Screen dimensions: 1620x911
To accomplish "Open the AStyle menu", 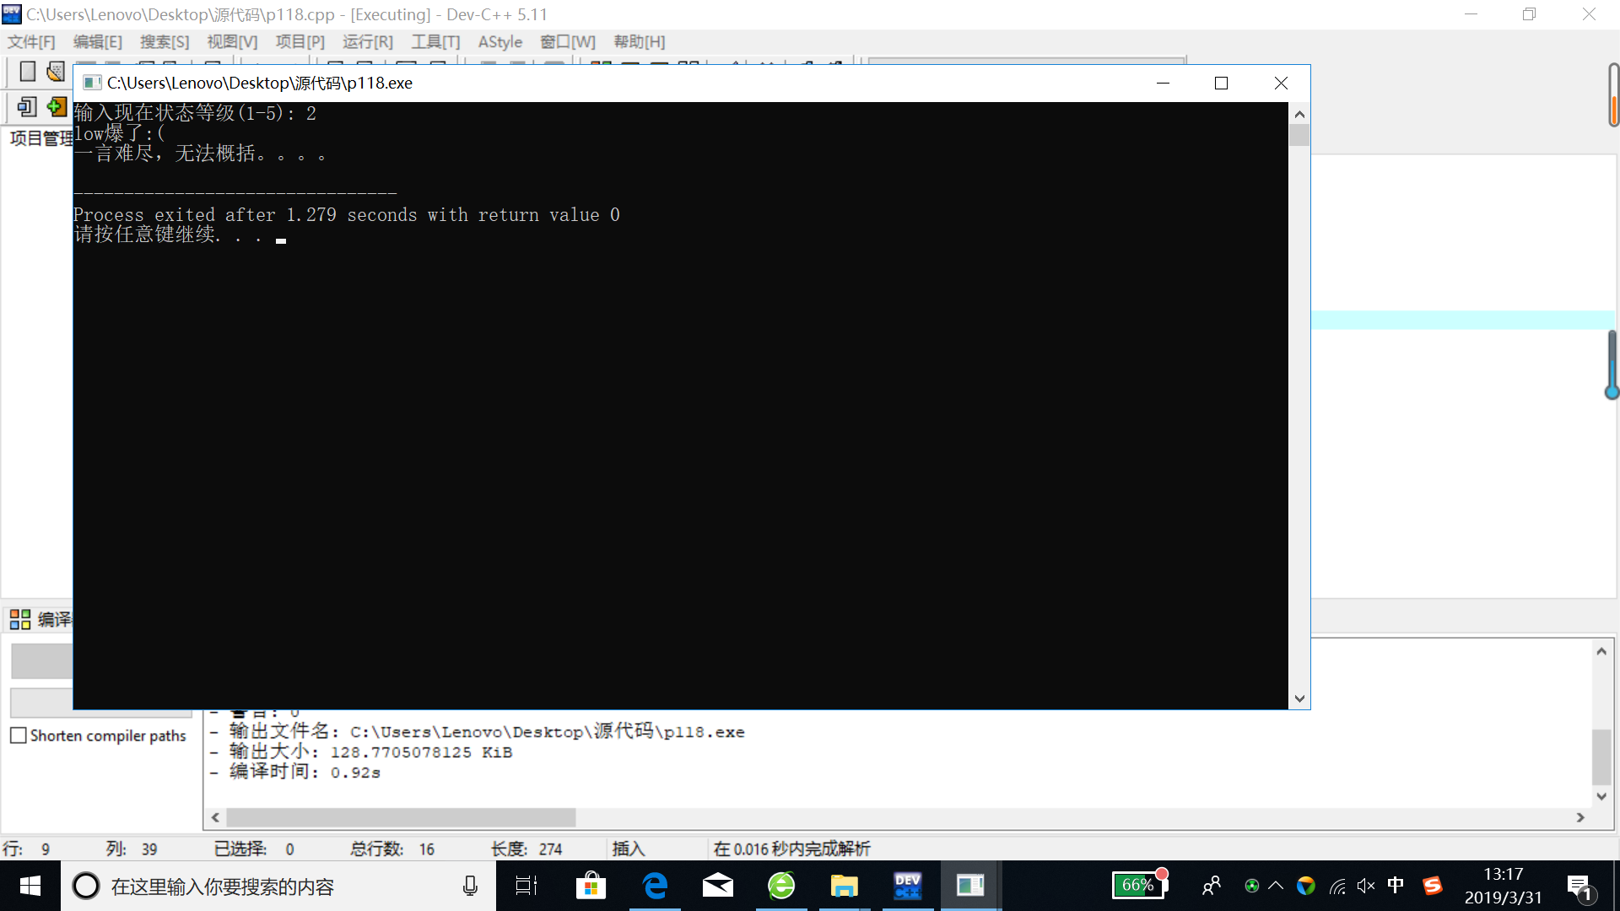I will click(499, 42).
